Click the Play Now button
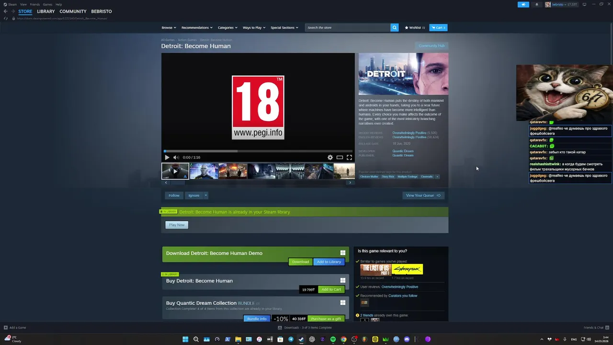 [177, 225]
